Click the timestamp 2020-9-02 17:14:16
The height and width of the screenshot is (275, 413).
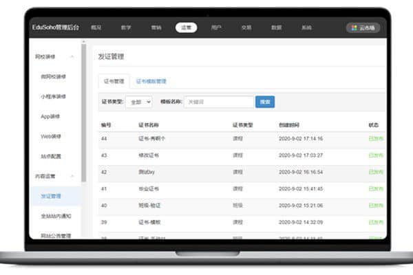pyautogui.click(x=301, y=138)
